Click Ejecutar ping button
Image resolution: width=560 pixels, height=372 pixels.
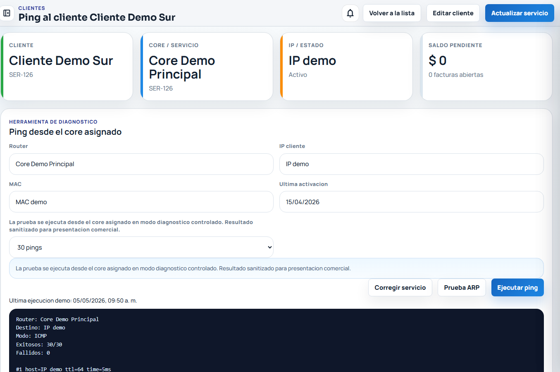click(517, 288)
